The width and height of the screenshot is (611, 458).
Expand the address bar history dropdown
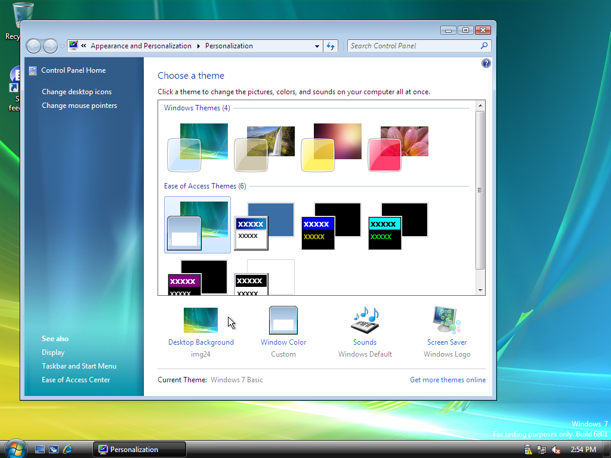(x=317, y=46)
